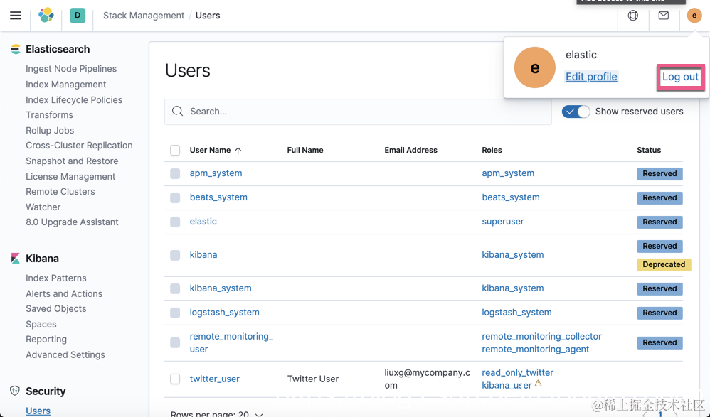Open the newsfeed mail icon
The image size is (710, 417).
[x=663, y=16]
